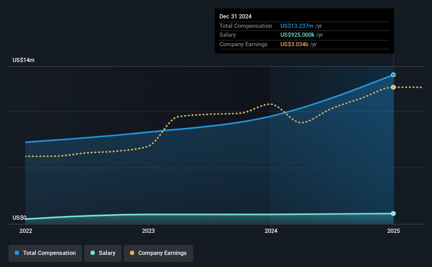Click the US$0 y-axis label

coord(19,218)
